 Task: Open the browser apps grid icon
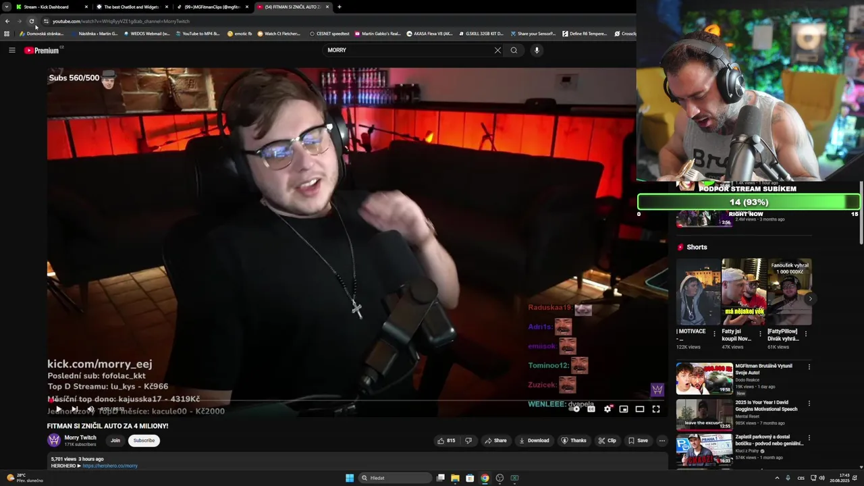tap(7, 33)
